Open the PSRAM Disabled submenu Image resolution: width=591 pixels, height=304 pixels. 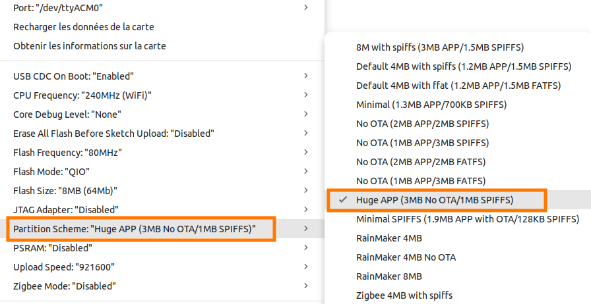coord(53,248)
